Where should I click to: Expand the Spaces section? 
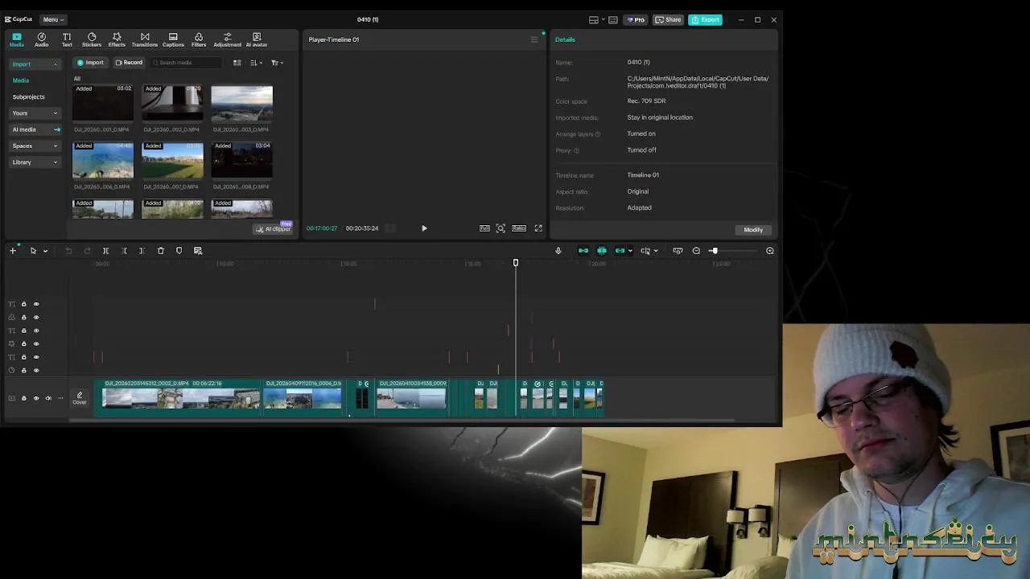(56, 146)
